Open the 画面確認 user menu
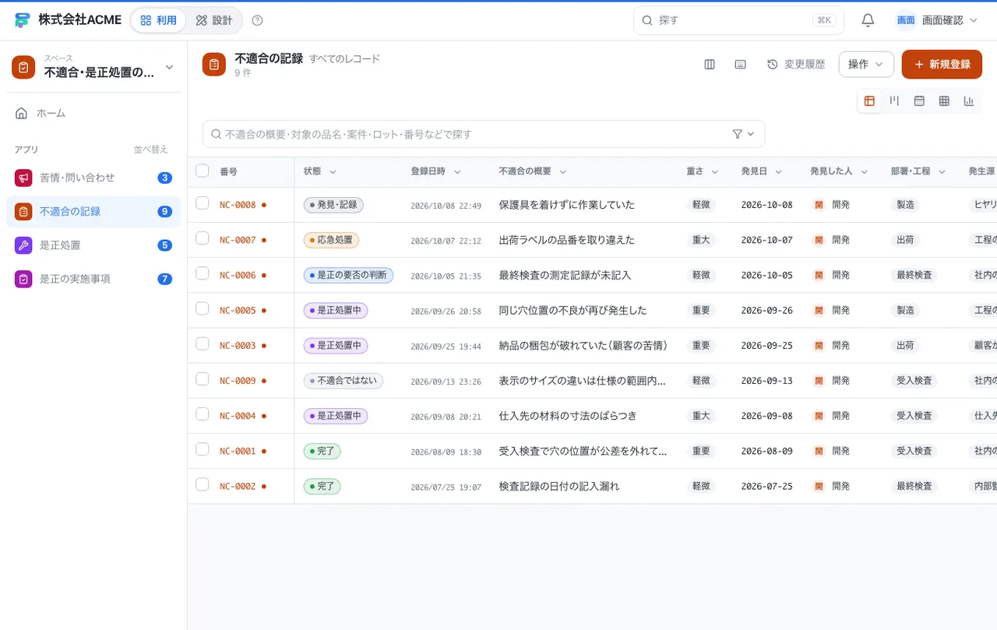 (937, 20)
